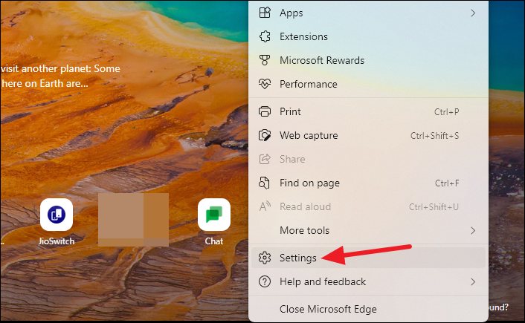
Task: Open Performance from the menu
Action: click(368, 84)
